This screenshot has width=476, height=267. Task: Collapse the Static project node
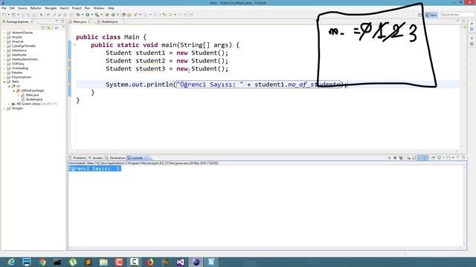(4, 82)
